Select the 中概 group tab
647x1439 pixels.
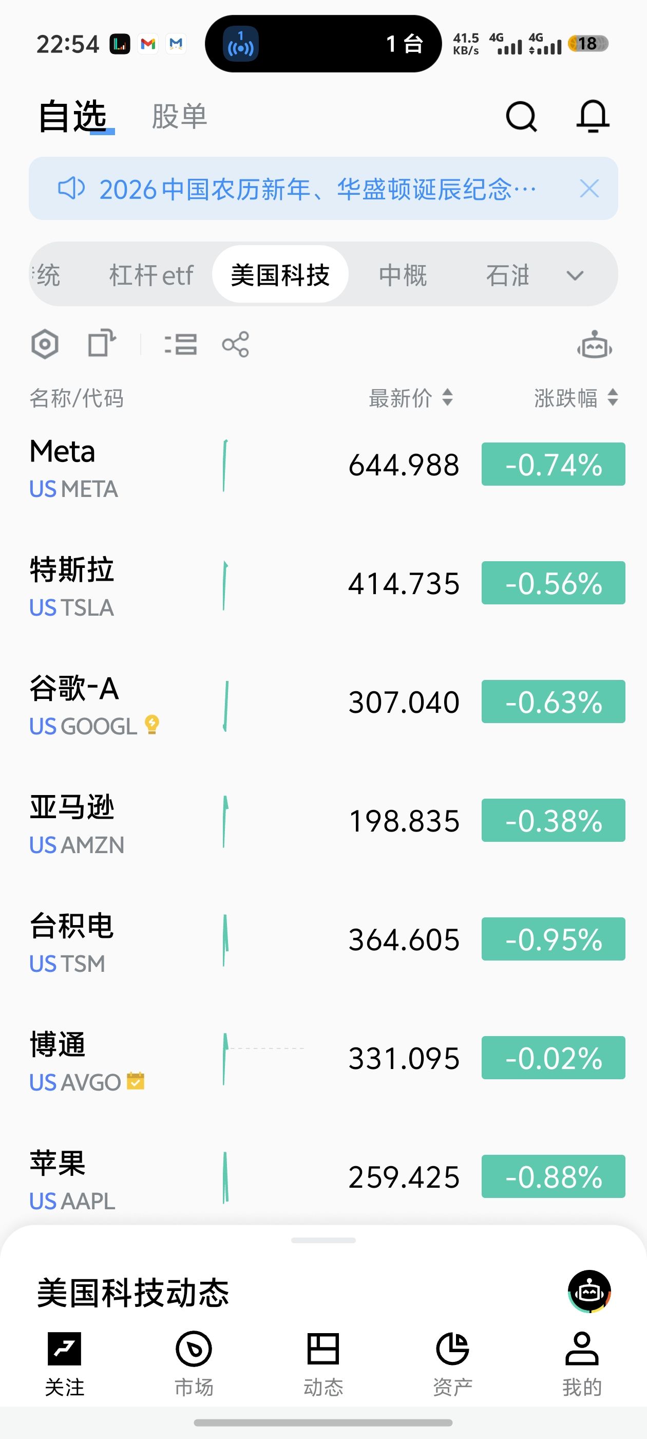tap(403, 275)
